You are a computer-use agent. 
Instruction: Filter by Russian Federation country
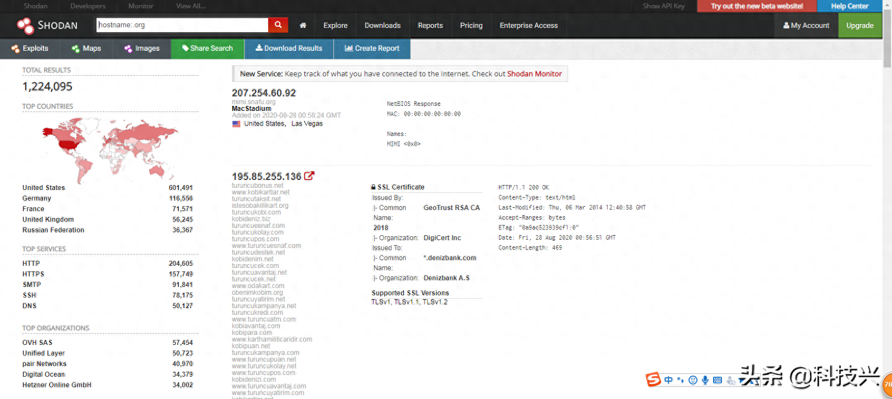coord(54,230)
